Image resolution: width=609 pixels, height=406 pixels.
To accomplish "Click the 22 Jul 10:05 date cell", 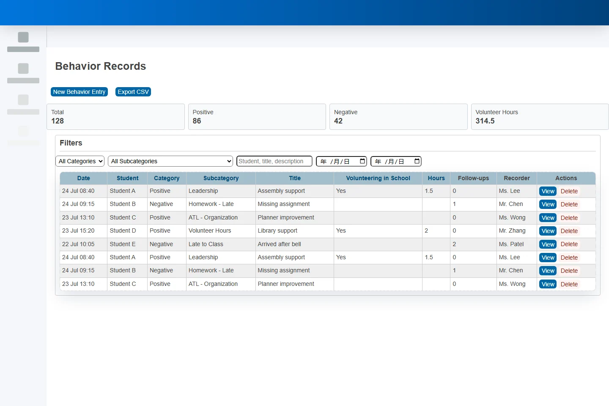I will point(84,244).
